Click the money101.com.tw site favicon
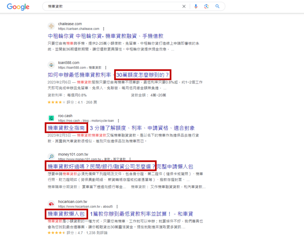304x242 pixels. (51, 157)
